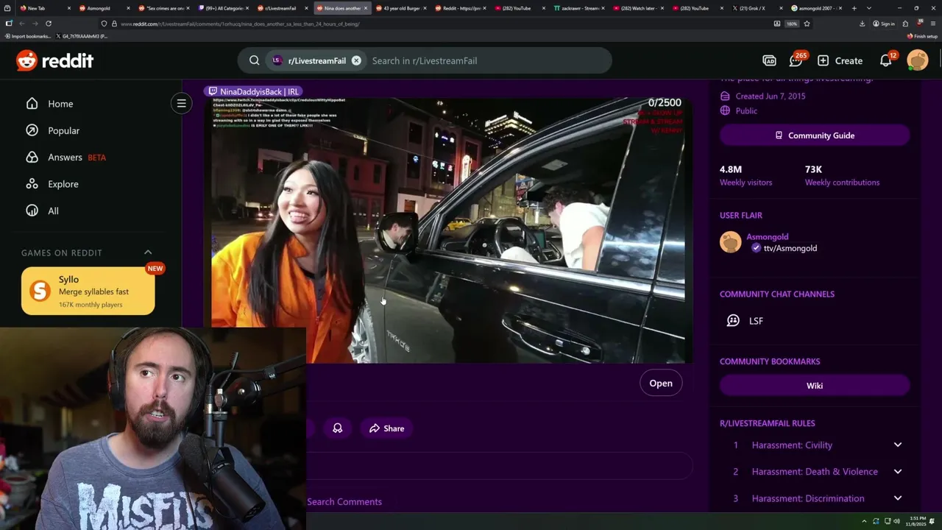Click the search magnifier icon
This screenshot has height=530, width=942.
(x=255, y=60)
